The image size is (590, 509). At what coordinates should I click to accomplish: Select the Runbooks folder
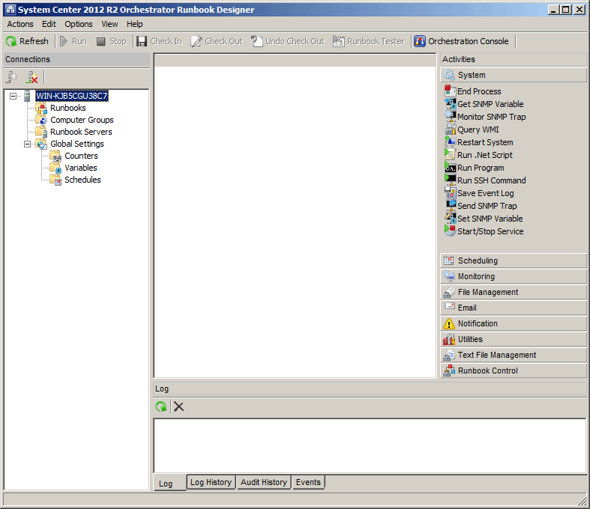[68, 109]
